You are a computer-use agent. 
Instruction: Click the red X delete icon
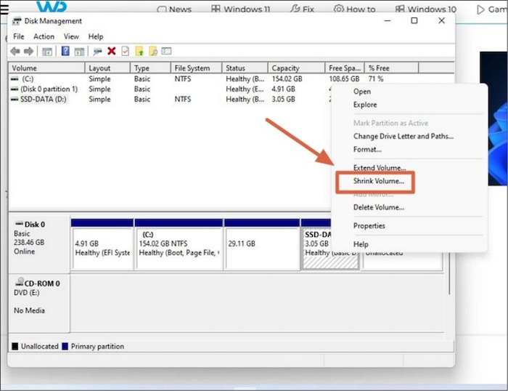point(111,51)
